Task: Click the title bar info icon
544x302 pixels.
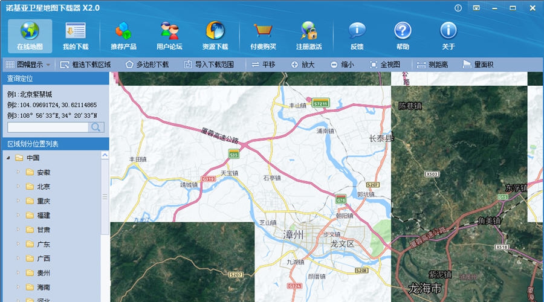Action: (458, 8)
